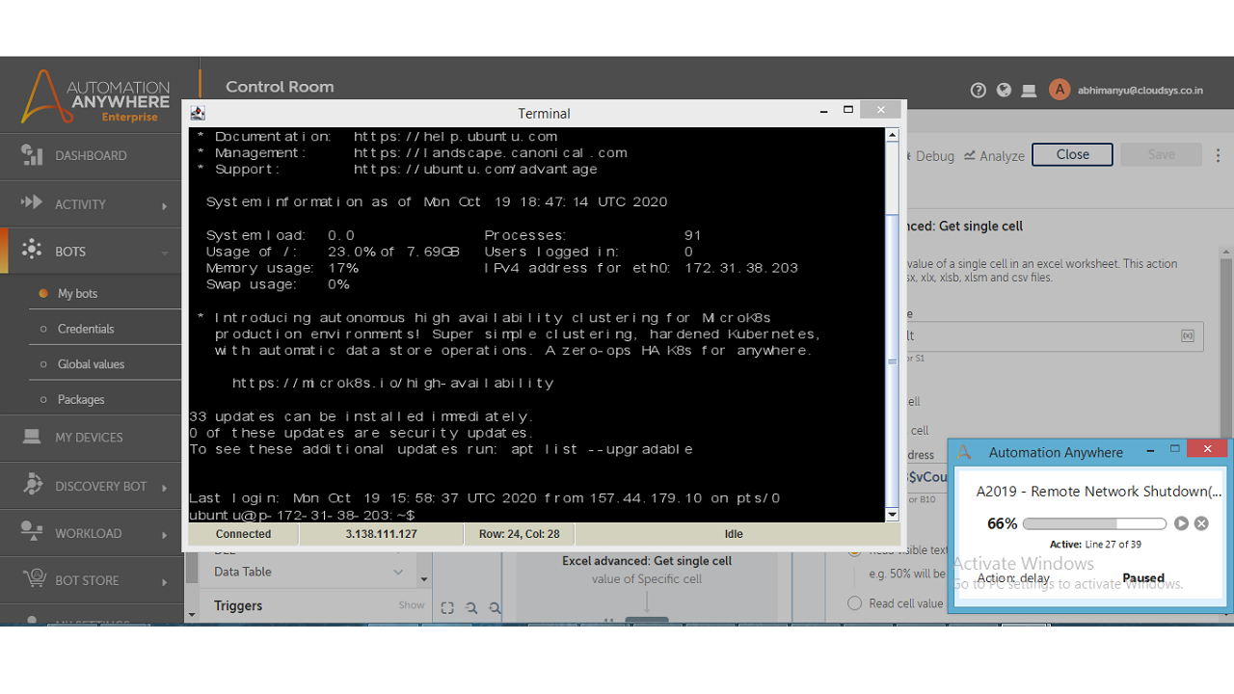1234x694 pixels.
Task: Click the Dashboard menu label
Action: click(91, 155)
